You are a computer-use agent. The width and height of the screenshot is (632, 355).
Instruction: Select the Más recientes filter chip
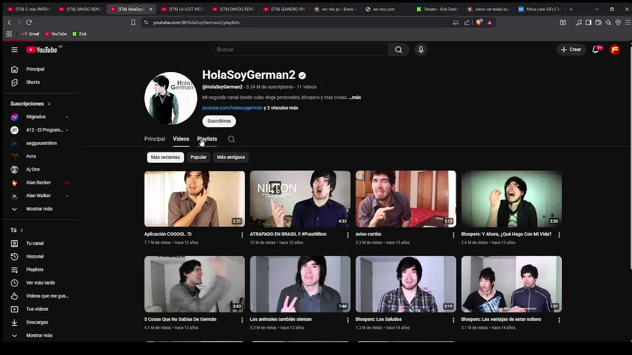[165, 157]
